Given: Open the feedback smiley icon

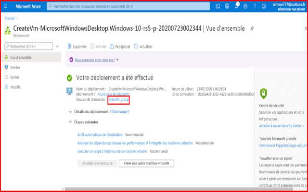Looking at the screenshot, I should pos(264,6).
